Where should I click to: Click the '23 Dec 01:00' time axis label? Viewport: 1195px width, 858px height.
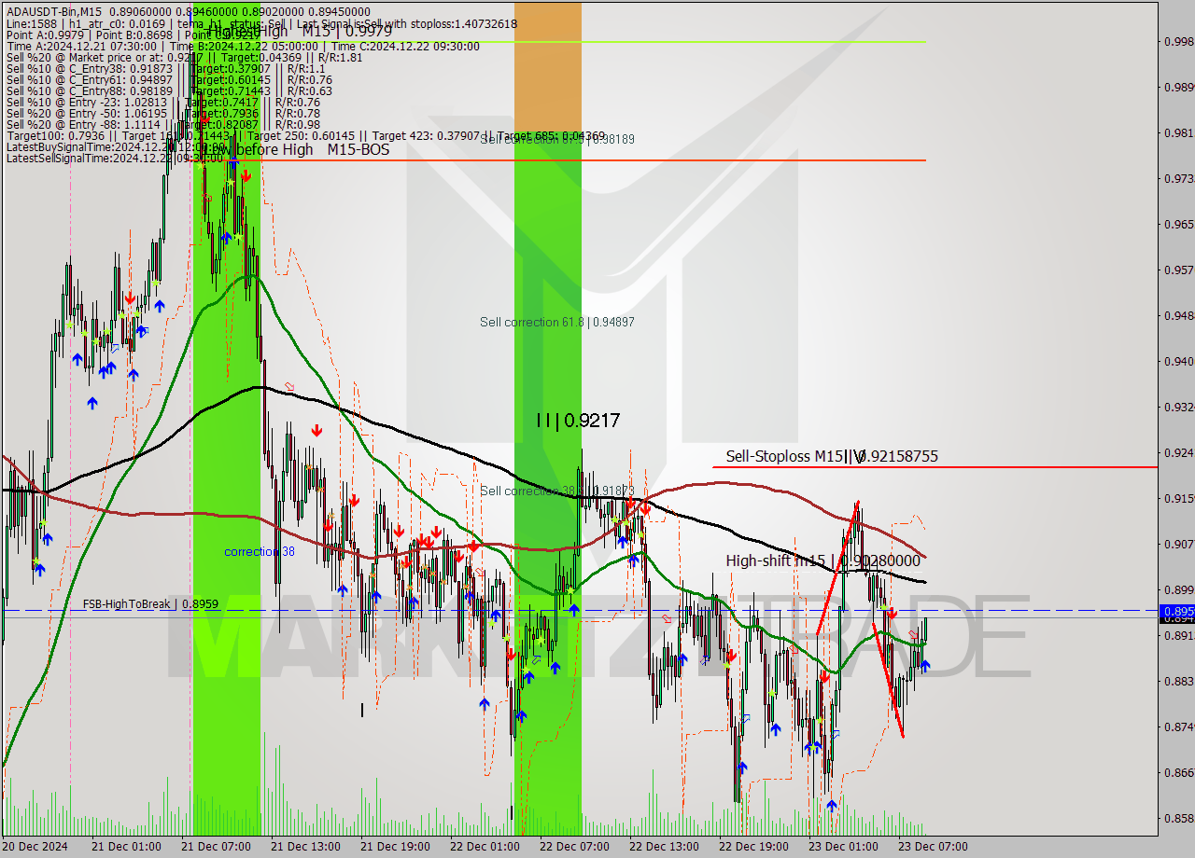pyautogui.click(x=843, y=847)
